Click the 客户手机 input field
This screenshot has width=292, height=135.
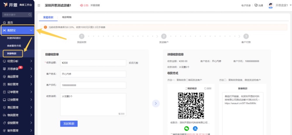[x=93, y=85]
